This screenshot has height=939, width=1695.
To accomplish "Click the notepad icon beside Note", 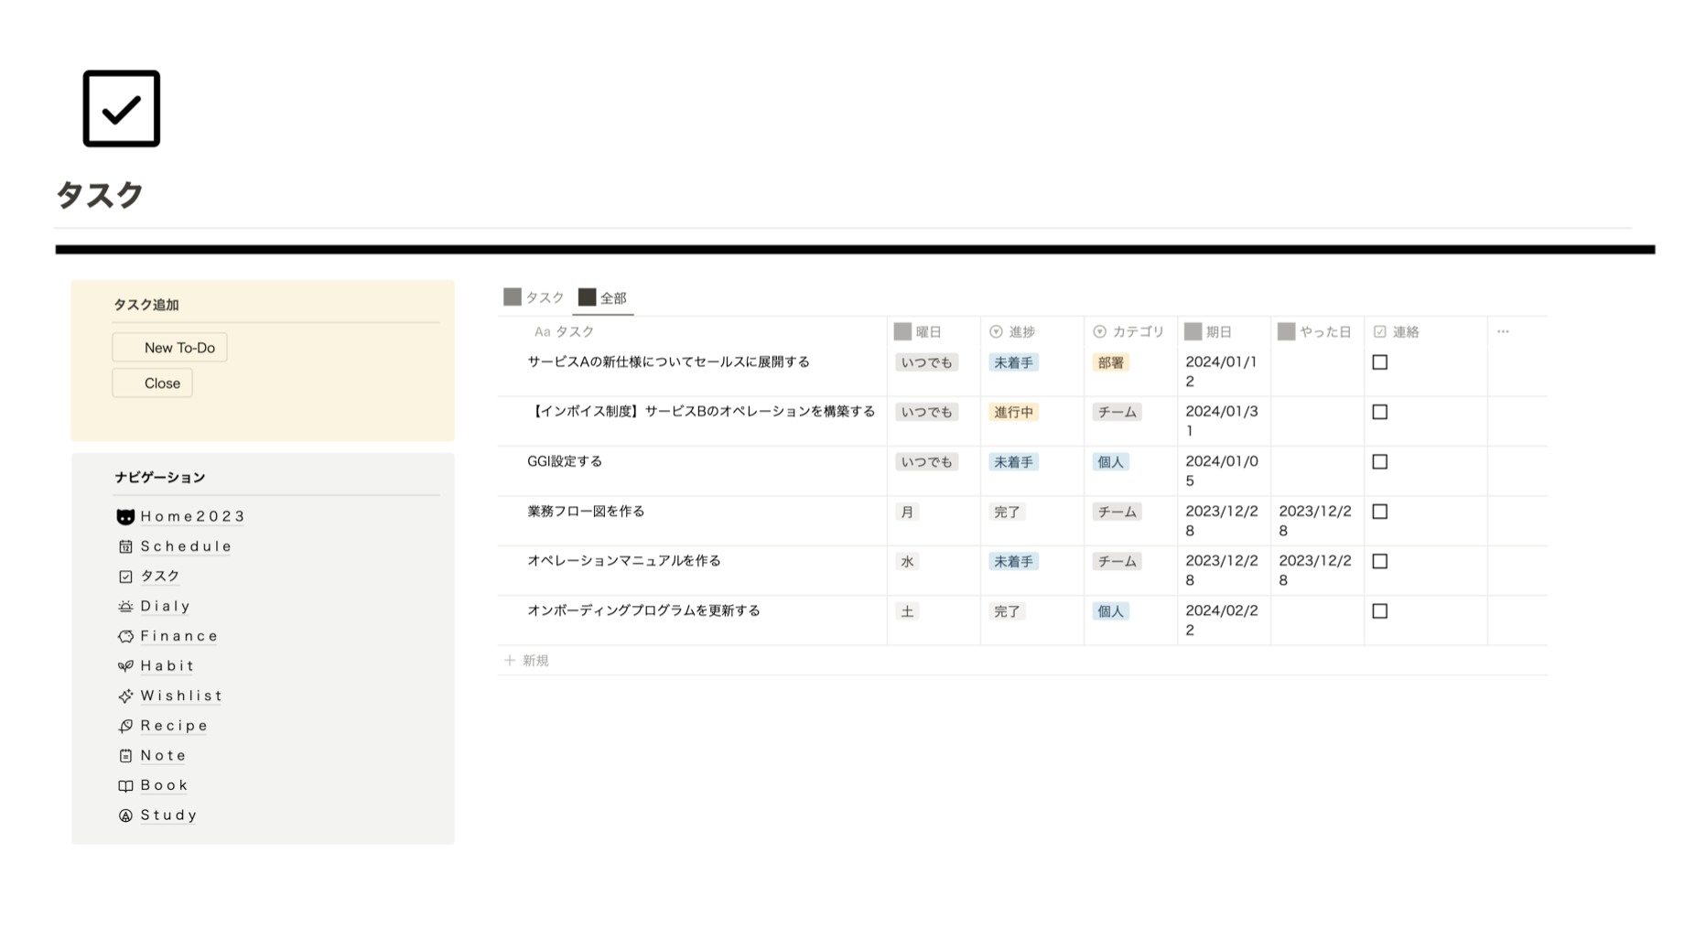I will coord(125,756).
